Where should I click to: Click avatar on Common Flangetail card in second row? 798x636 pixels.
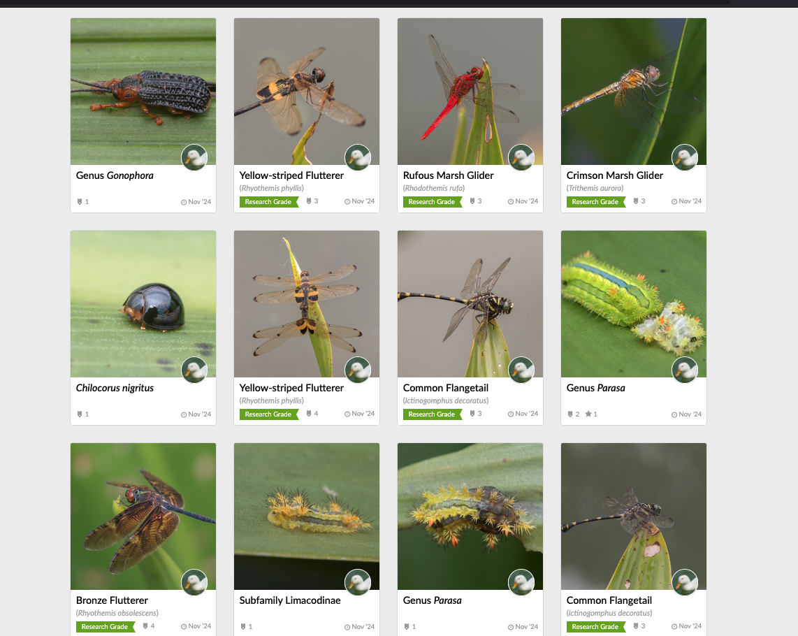521,370
